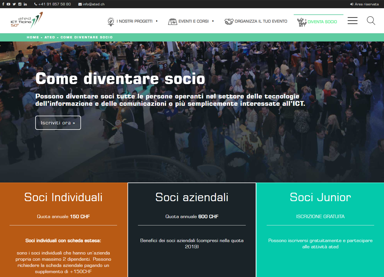Click the handshake icon for Organizza il tuo evento
This screenshot has width=384, height=277.
click(x=229, y=22)
